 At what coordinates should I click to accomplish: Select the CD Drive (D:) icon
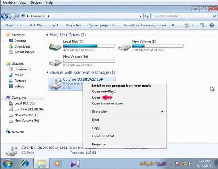click(55, 84)
